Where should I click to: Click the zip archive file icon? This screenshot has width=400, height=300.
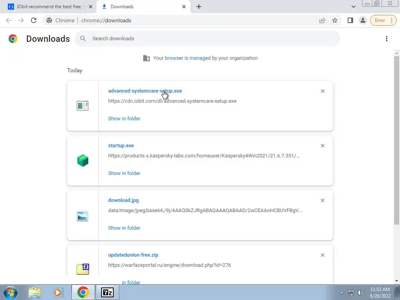pos(83,269)
